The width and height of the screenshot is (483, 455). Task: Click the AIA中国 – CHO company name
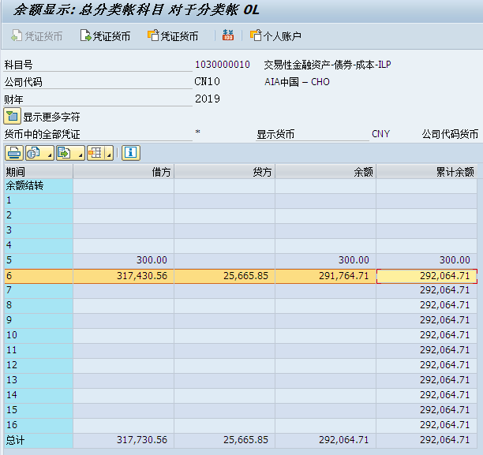click(297, 82)
